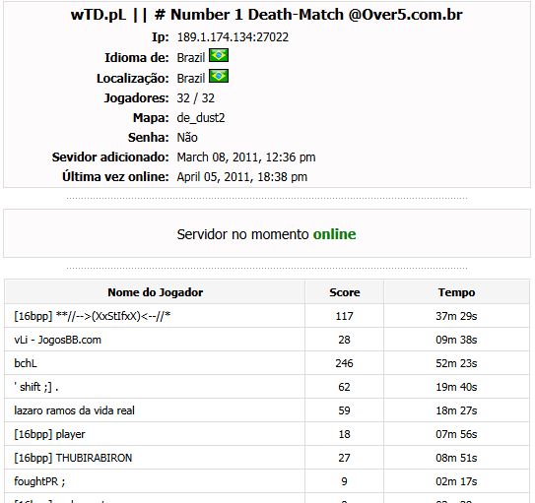The height and width of the screenshot is (503, 535).
Task: Click score value 246 for bchL
Action: click(x=344, y=363)
